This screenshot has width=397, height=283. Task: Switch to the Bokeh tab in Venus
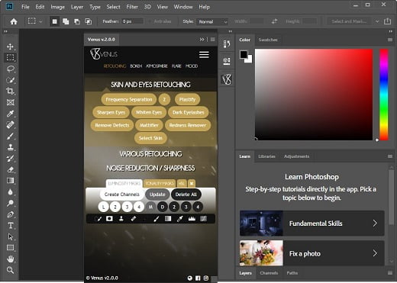pos(136,66)
